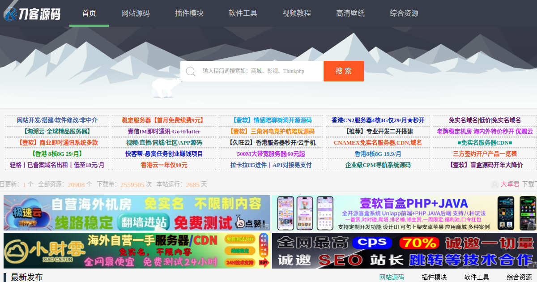The height and width of the screenshot is (282, 537).
Task: Open link 【推荐】专业开发二开搭建
Action: (x=378, y=132)
